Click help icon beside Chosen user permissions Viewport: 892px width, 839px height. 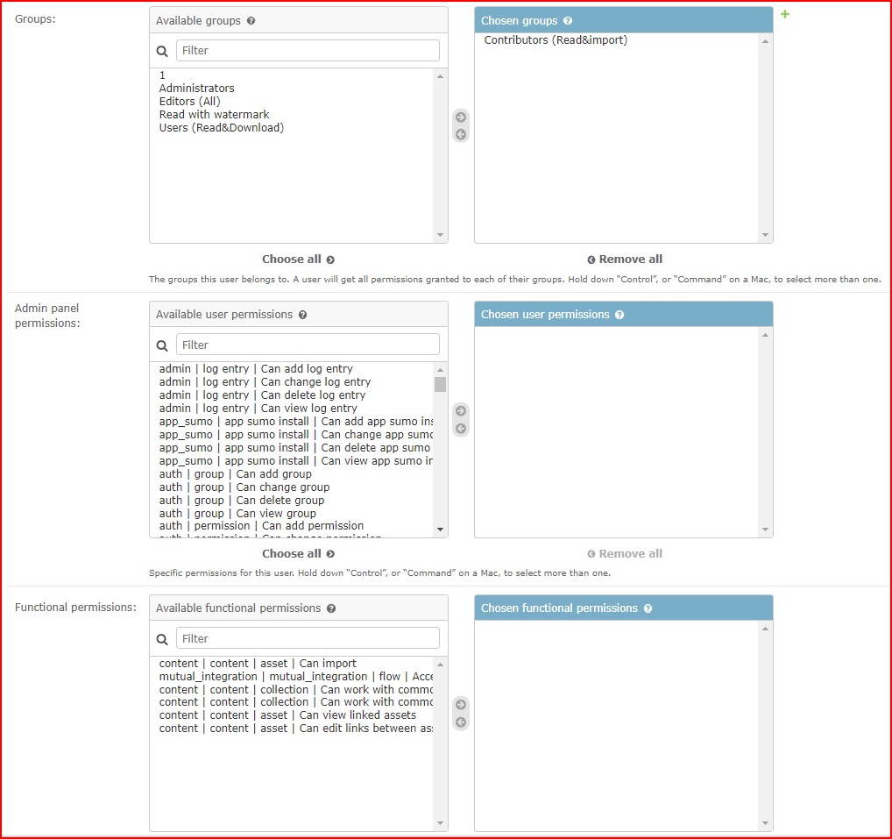619,315
